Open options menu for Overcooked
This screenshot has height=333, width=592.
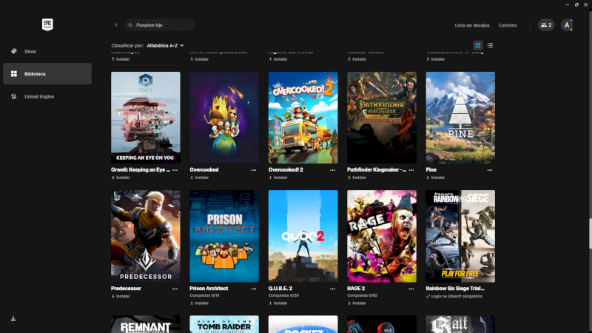tap(254, 170)
